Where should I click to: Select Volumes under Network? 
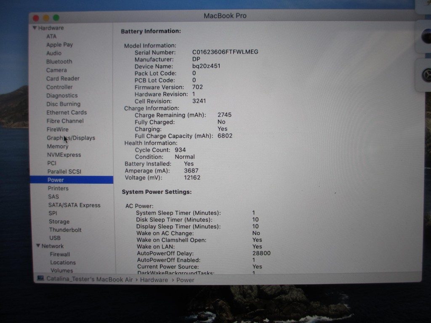pos(61,270)
